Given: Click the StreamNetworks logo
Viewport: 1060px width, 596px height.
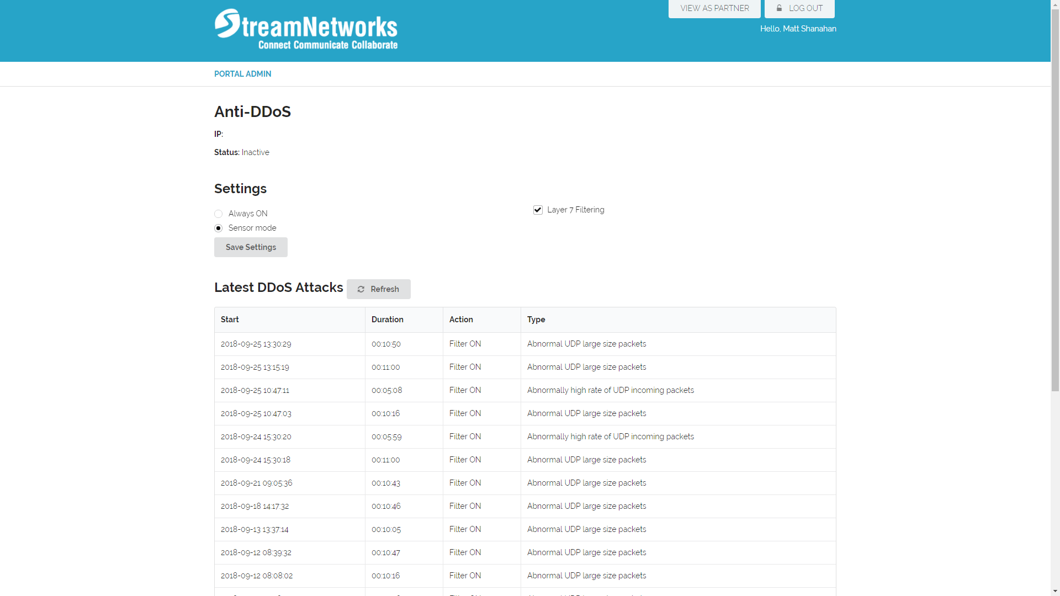Looking at the screenshot, I should tap(305, 29).
